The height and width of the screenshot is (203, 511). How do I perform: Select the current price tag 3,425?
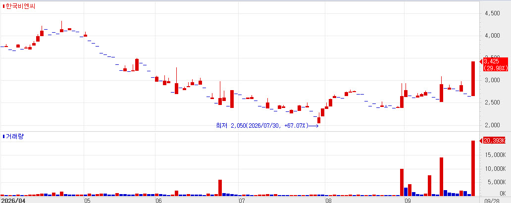pyautogui.click(x=492, y=61)
